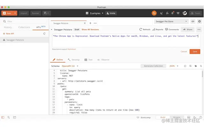Viewport: 204px width, 127px height.
Task: Click the search icon in Filter field
Action: click(4, 21)
